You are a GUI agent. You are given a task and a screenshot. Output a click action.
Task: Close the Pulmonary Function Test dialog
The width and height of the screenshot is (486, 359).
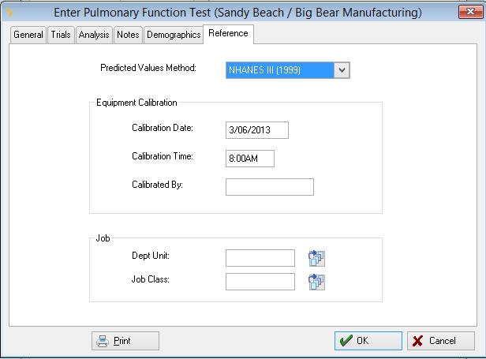(470, 12)
